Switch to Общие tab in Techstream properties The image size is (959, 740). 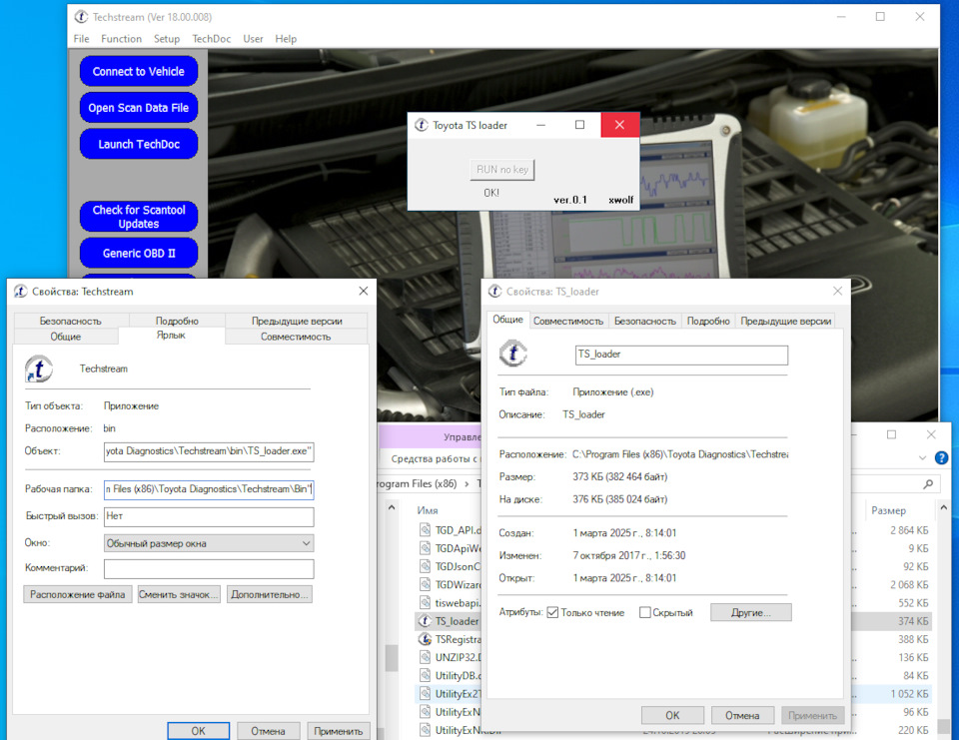66,337
